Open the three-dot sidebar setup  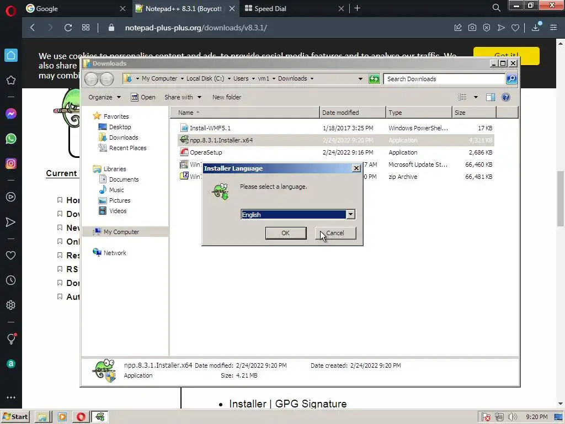tap(11, 397)
